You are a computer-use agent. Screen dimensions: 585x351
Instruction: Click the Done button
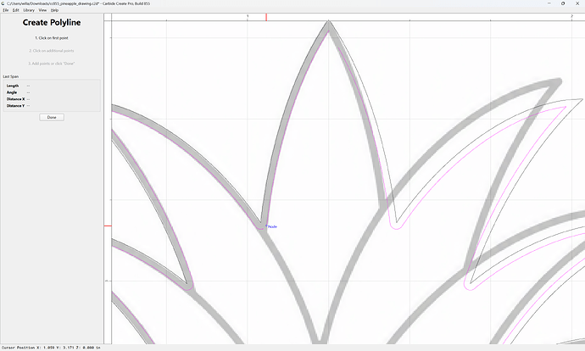[x=52, y=117]
